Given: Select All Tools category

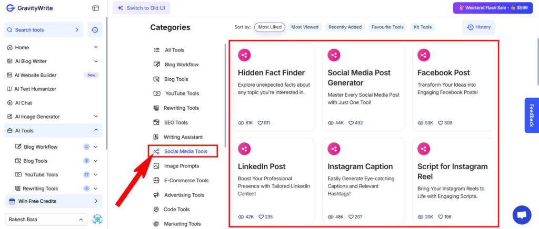Looking at the screenshot, I should (x=169, y=50).
